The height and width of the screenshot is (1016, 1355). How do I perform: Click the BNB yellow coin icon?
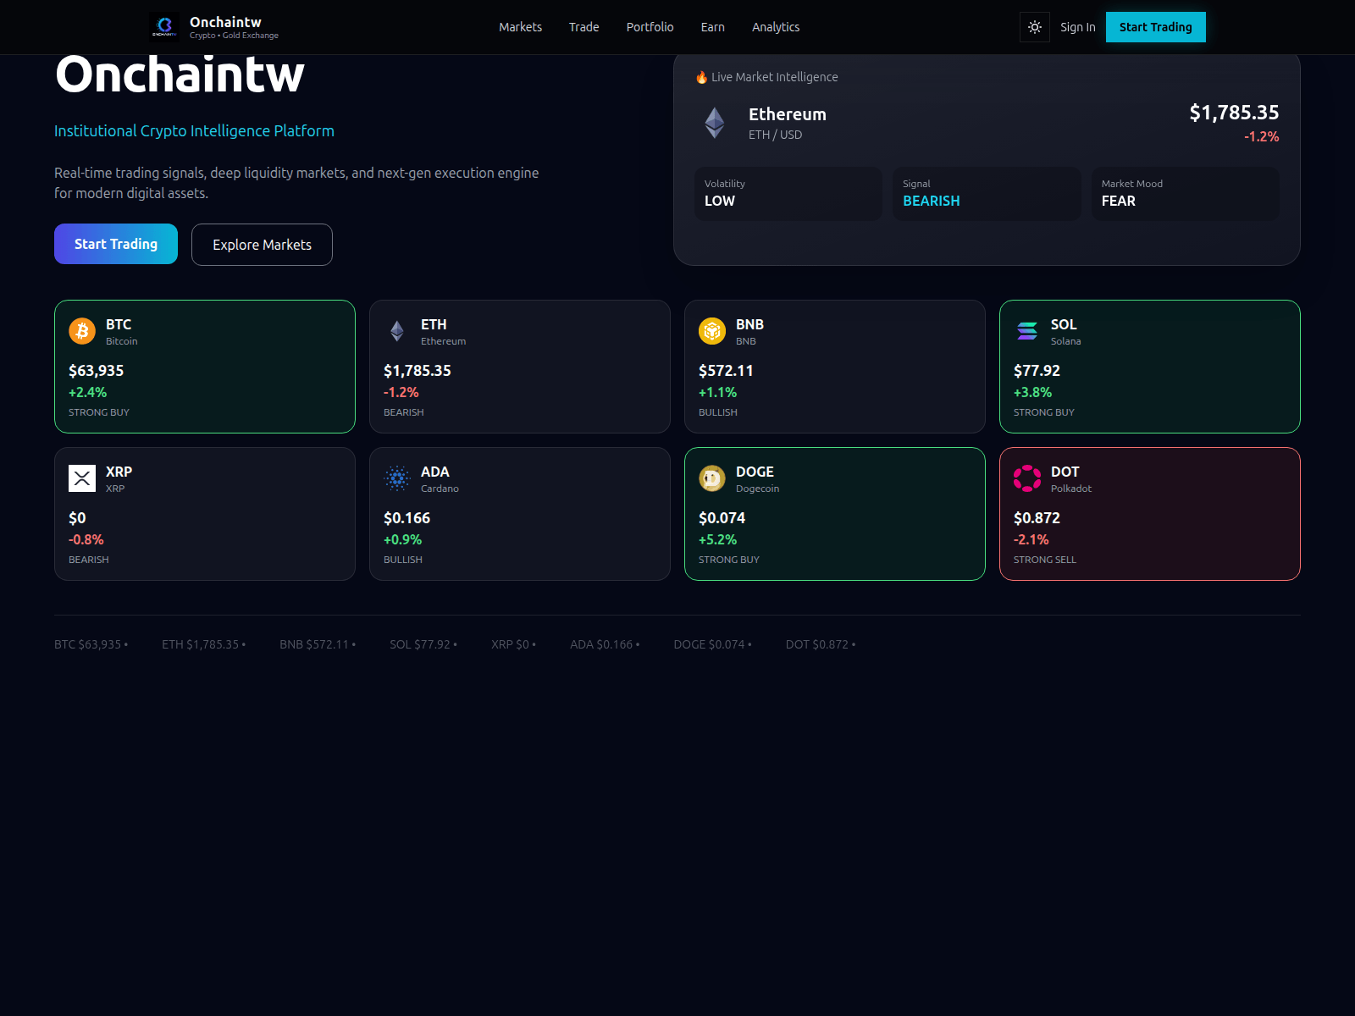tap(712, 331)
